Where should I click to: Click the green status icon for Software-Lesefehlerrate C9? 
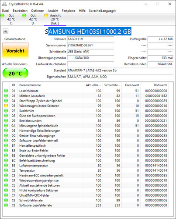(6, 205)
